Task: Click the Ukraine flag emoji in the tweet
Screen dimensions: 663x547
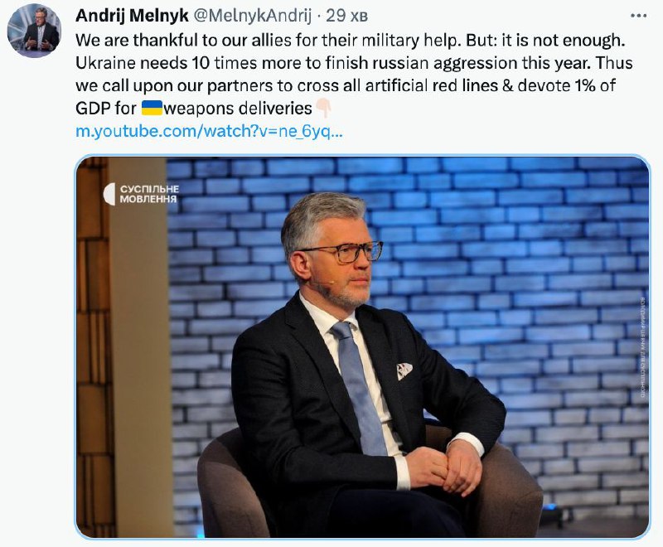Action: (x=152, y=108)
